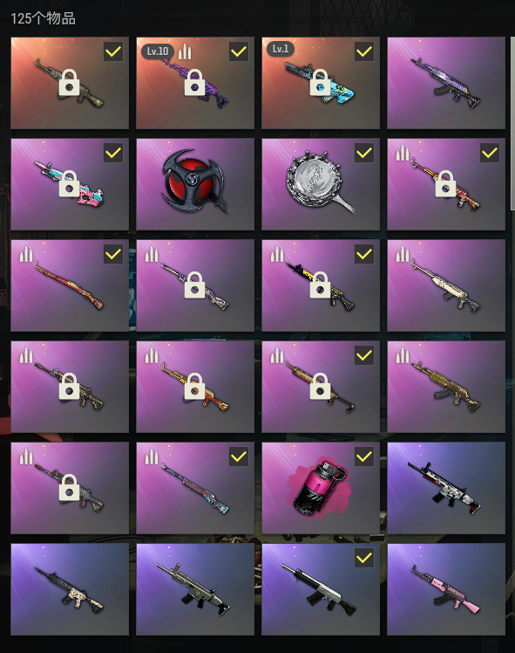515x653 pixels.
Task: Select the red and black shuriken item
Action: (x=195, y=183)
